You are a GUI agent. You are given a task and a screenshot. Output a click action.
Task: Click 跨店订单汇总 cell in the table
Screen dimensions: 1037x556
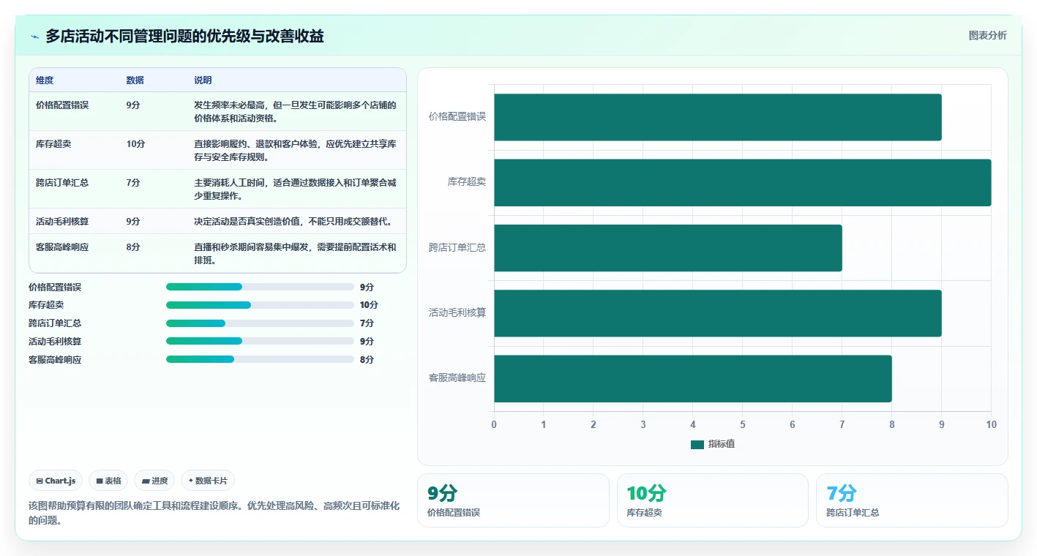(x=62, y=182)
